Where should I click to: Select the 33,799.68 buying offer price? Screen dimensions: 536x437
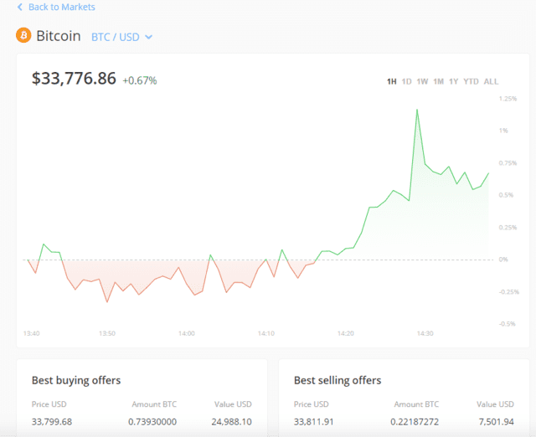(x=52, y=421)
